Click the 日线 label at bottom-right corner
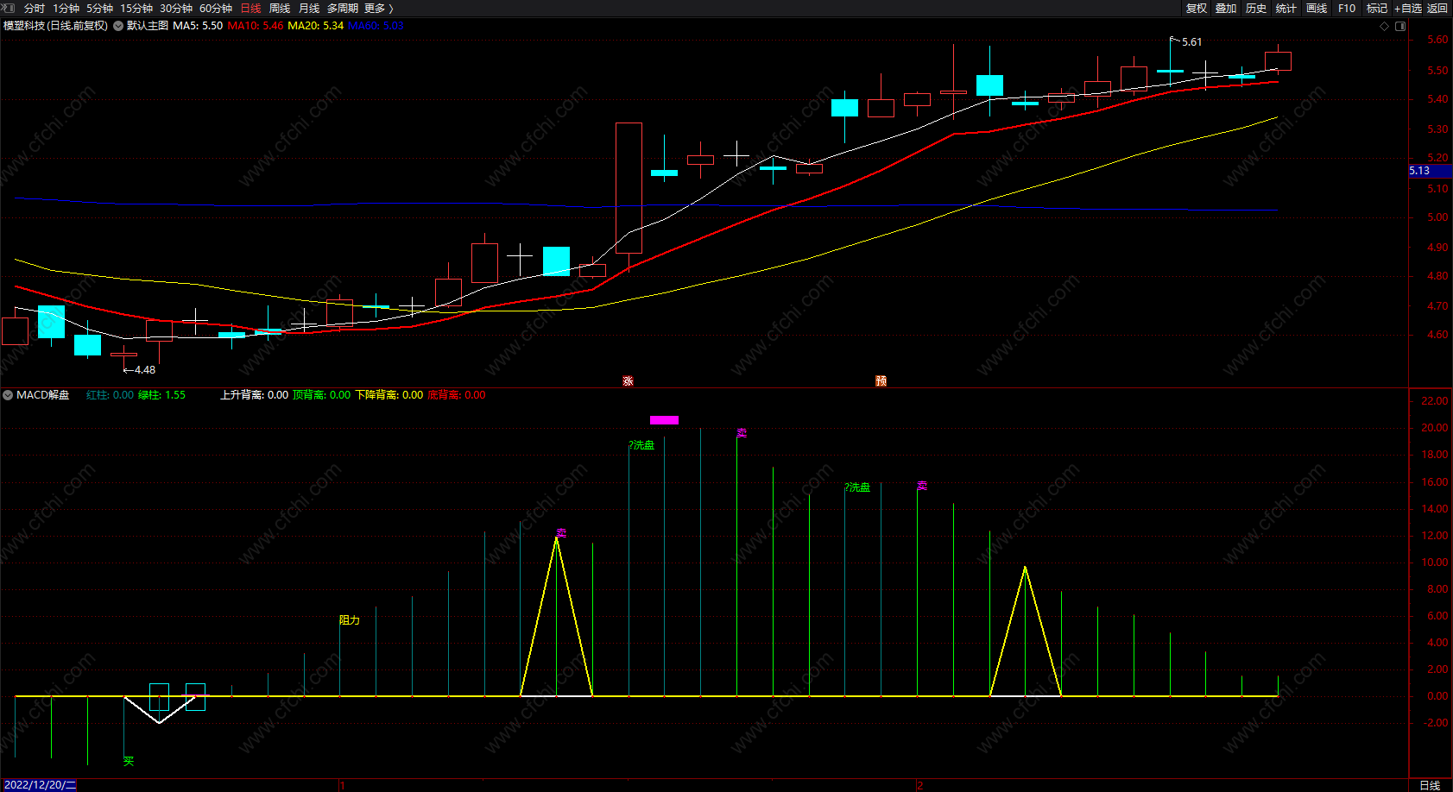This screenshot has width=1453, height=792. 1430,785
